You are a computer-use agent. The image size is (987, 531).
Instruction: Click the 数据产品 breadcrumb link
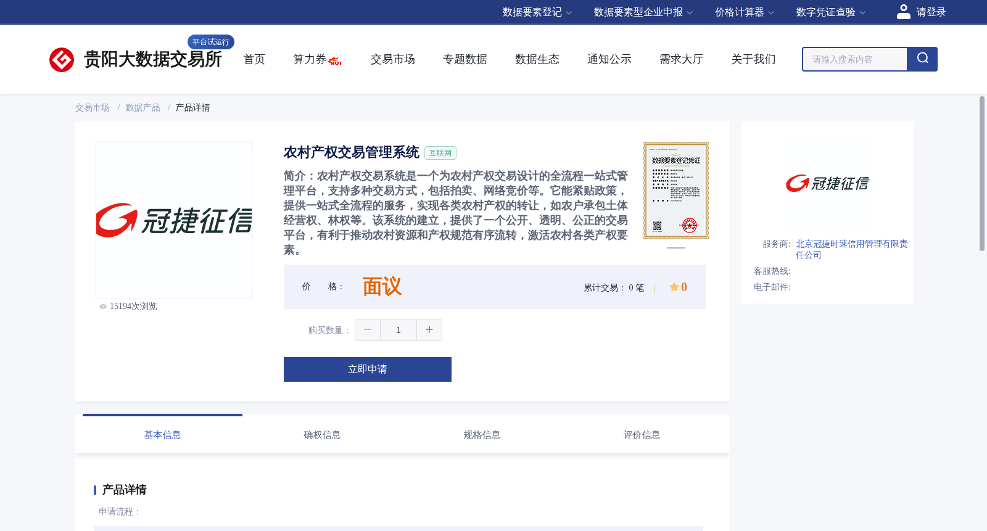(x=143, y=108)
